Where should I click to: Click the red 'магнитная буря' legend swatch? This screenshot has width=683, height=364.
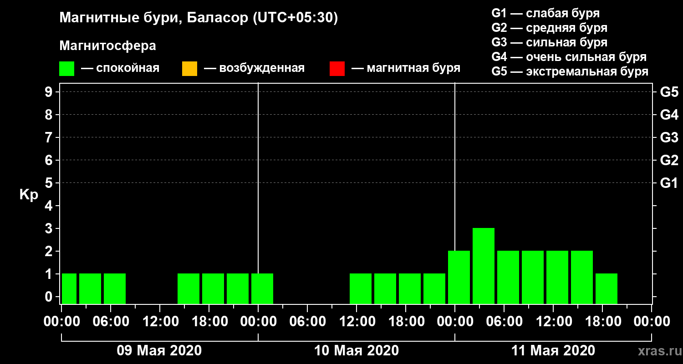tap(337, 69)
